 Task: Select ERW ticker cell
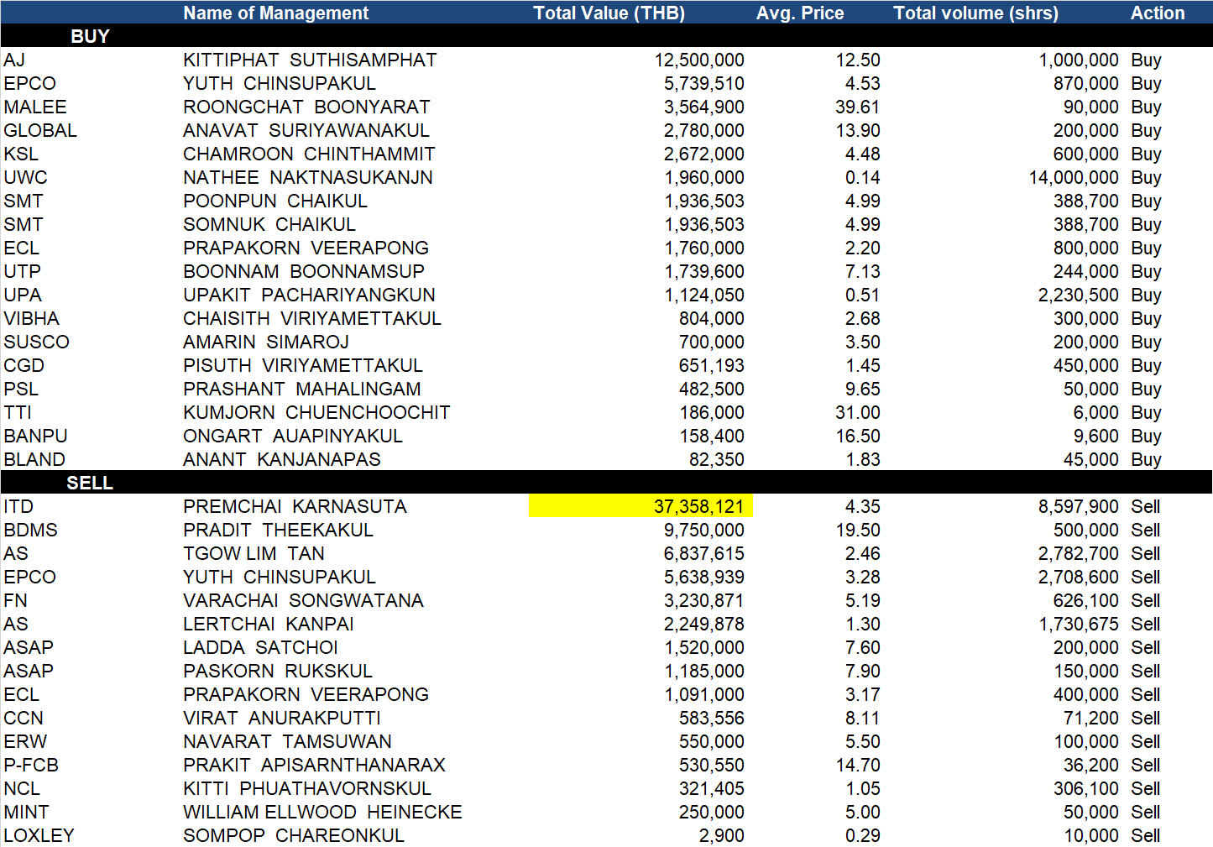click(25, 741)
